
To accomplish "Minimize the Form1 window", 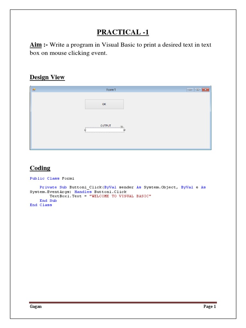I will 190,90.
